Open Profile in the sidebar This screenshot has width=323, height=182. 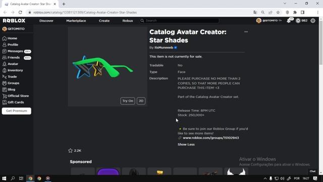[13, 45]
